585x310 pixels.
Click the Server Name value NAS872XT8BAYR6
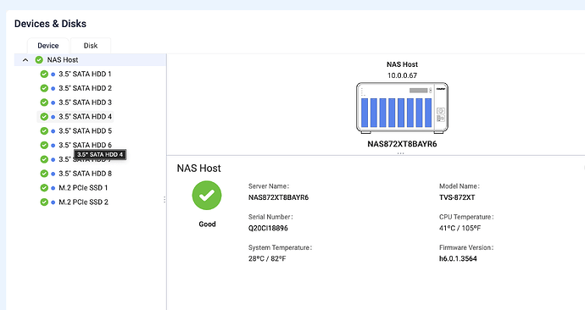pyautogui.click(x=279, y=197)
